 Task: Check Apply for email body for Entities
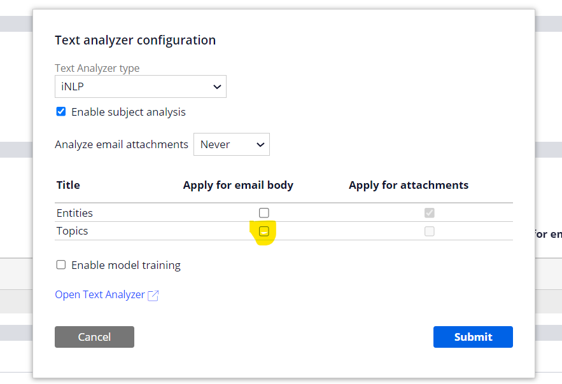[x=263, y=212]
